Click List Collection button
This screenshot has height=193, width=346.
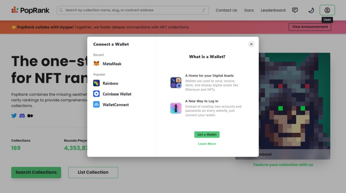click(93, 172)
